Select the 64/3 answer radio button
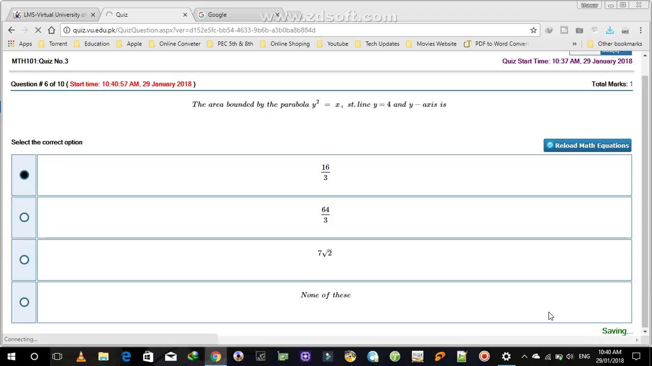Image resolution: width=652 pixels, height=366 pixels. pyautogui.click(x=24, y=218)
